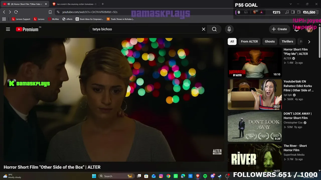Viewport: 321px width, 180px height.
Task: Select the From ALTER filter chip
Action: click(x=249, y=41)
